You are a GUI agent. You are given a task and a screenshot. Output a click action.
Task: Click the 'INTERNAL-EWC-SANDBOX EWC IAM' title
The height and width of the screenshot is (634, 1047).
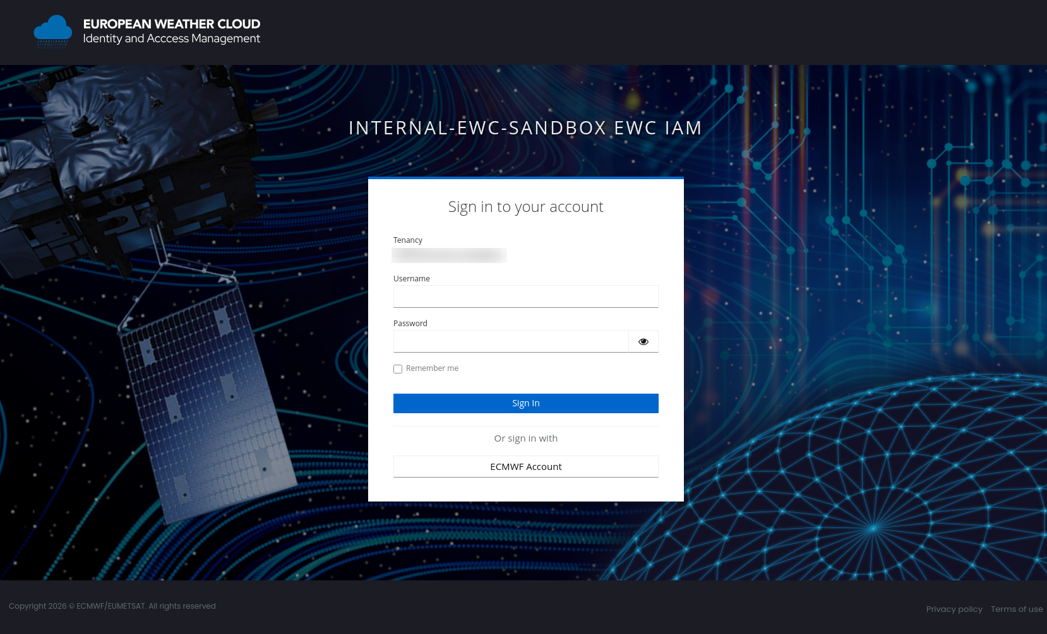[525, 128]
